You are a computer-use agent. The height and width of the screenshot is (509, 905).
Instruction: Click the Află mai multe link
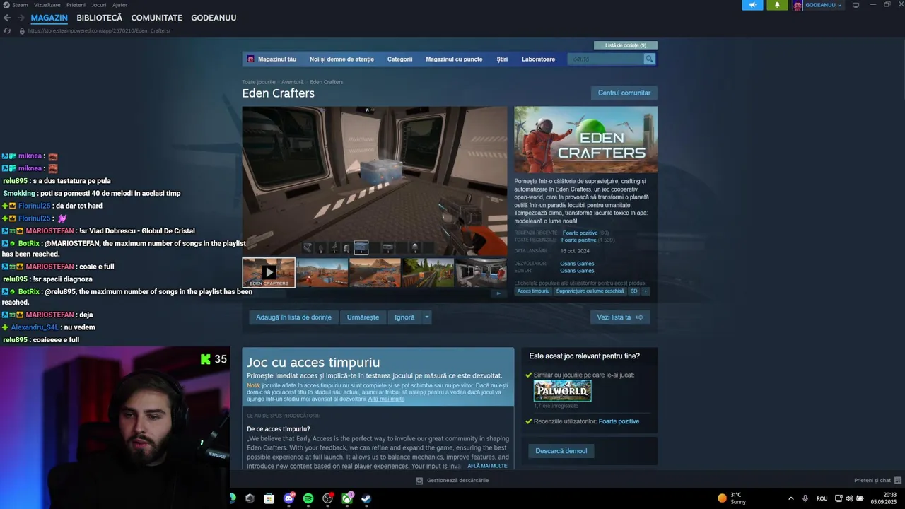[386, 399]
